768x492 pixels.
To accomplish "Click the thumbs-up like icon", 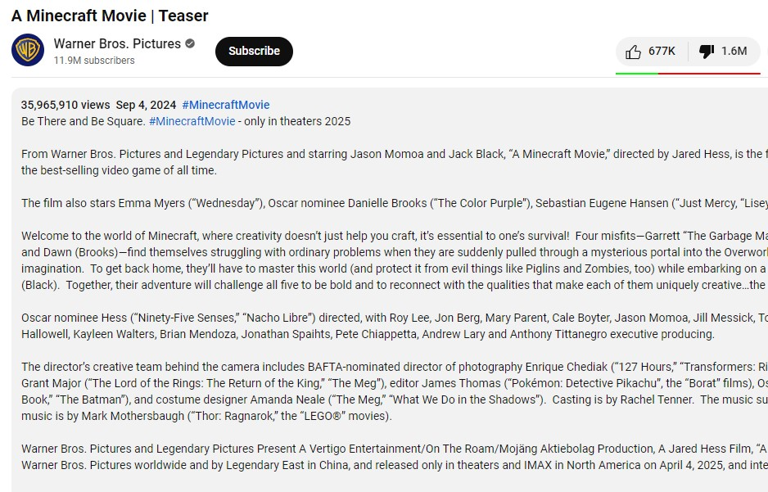I will [x=633, y=52].
